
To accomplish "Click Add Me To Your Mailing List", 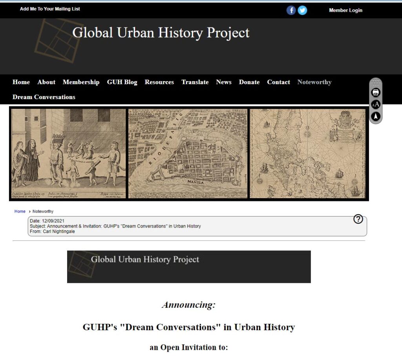I will (50, 9).
